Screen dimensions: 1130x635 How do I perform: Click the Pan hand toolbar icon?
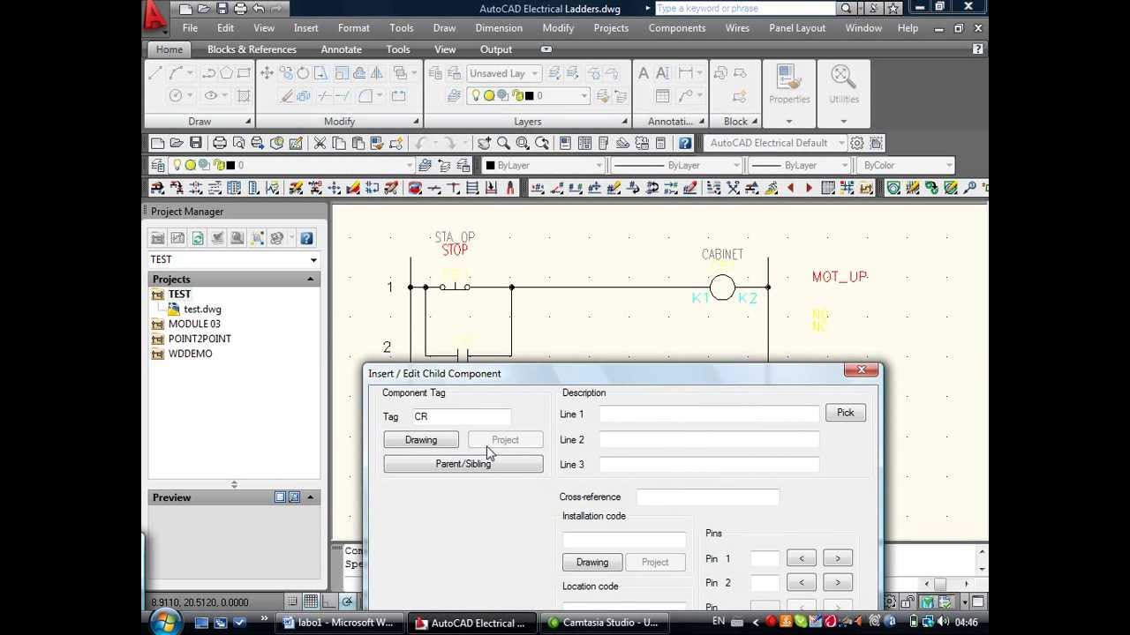click(x=485, y=143)
